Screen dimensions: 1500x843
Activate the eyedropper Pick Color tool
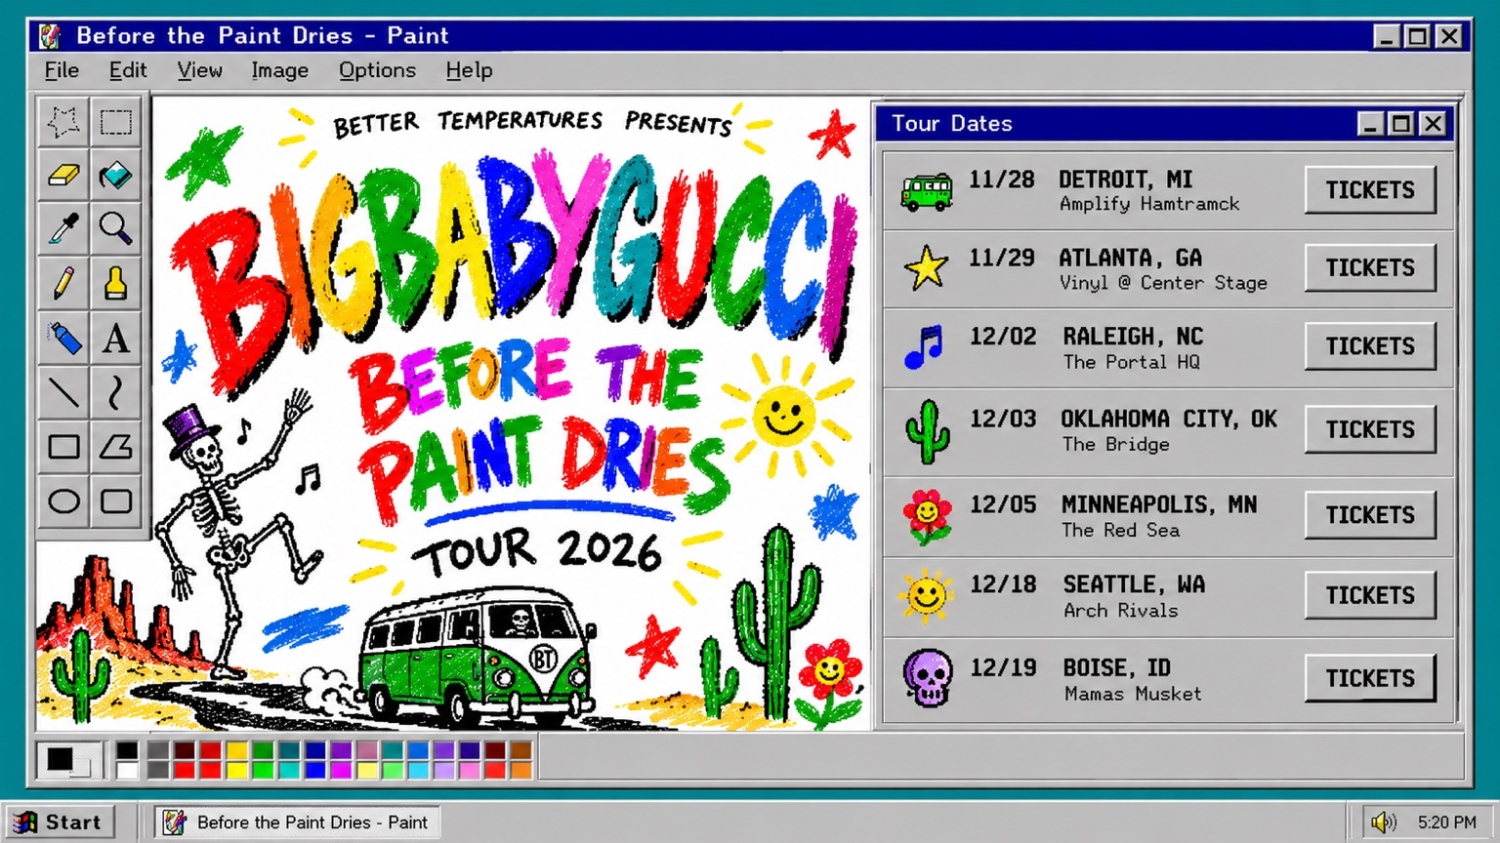point(63,229)
